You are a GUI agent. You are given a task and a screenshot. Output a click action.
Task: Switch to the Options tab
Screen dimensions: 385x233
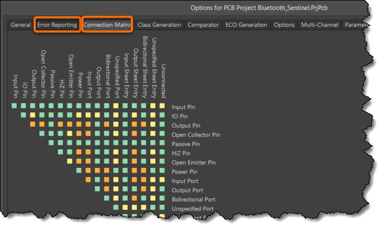coord(284,25)
